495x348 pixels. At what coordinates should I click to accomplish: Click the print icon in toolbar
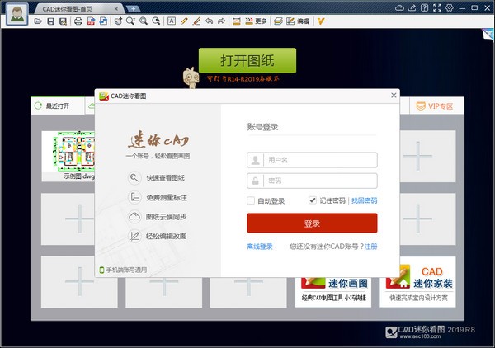78,21
